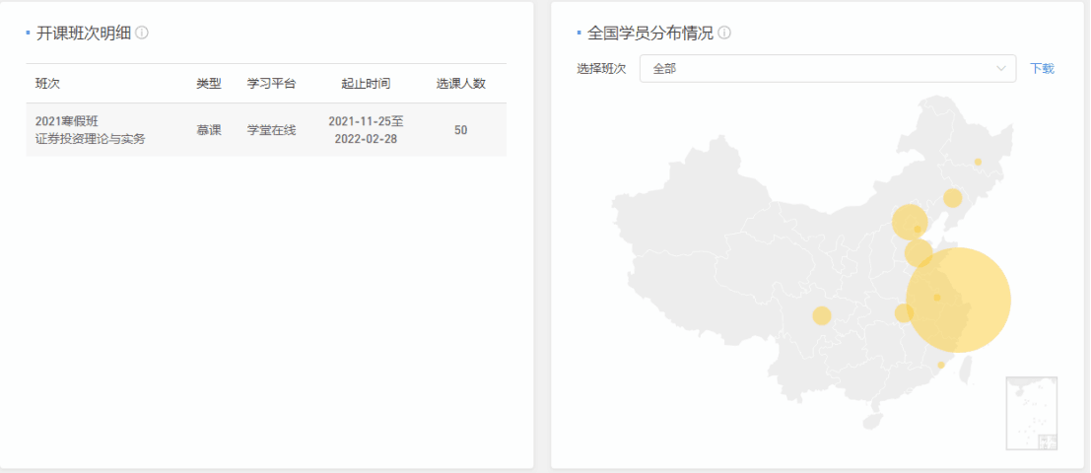The height and width of the screenshot is (473, 1091).
Task: Click the South China Sea inset map
Action: click(x=1032, y=413)
